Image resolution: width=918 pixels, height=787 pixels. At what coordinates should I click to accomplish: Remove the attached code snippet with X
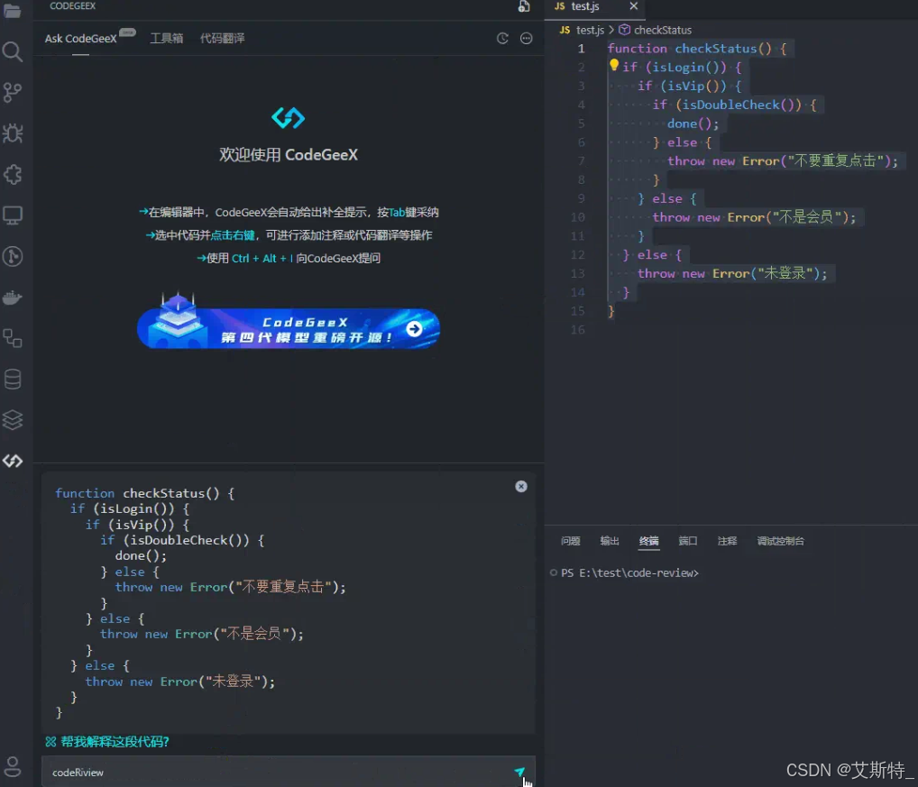(521, 486)
